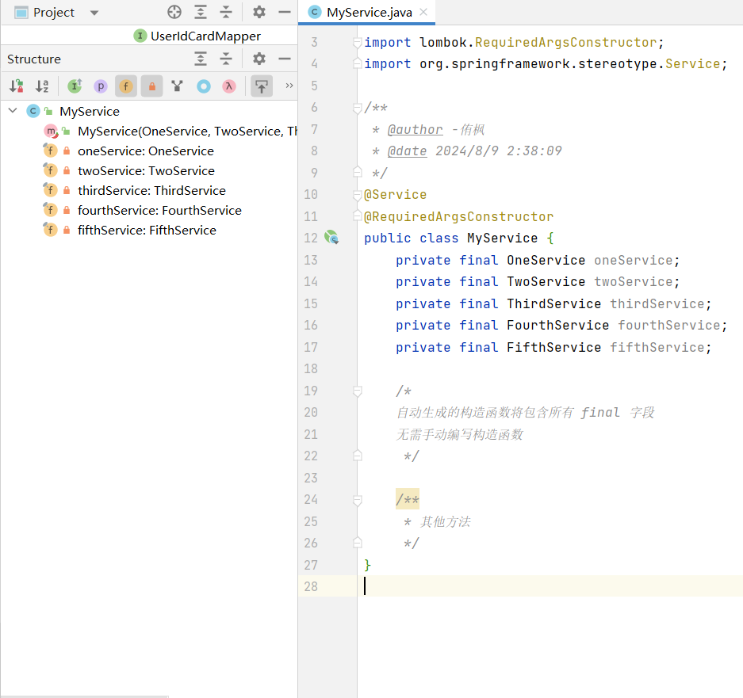Click the Select Opened File crosshair icon
This screenshot has width=743, height=698.
click(174, 12)
